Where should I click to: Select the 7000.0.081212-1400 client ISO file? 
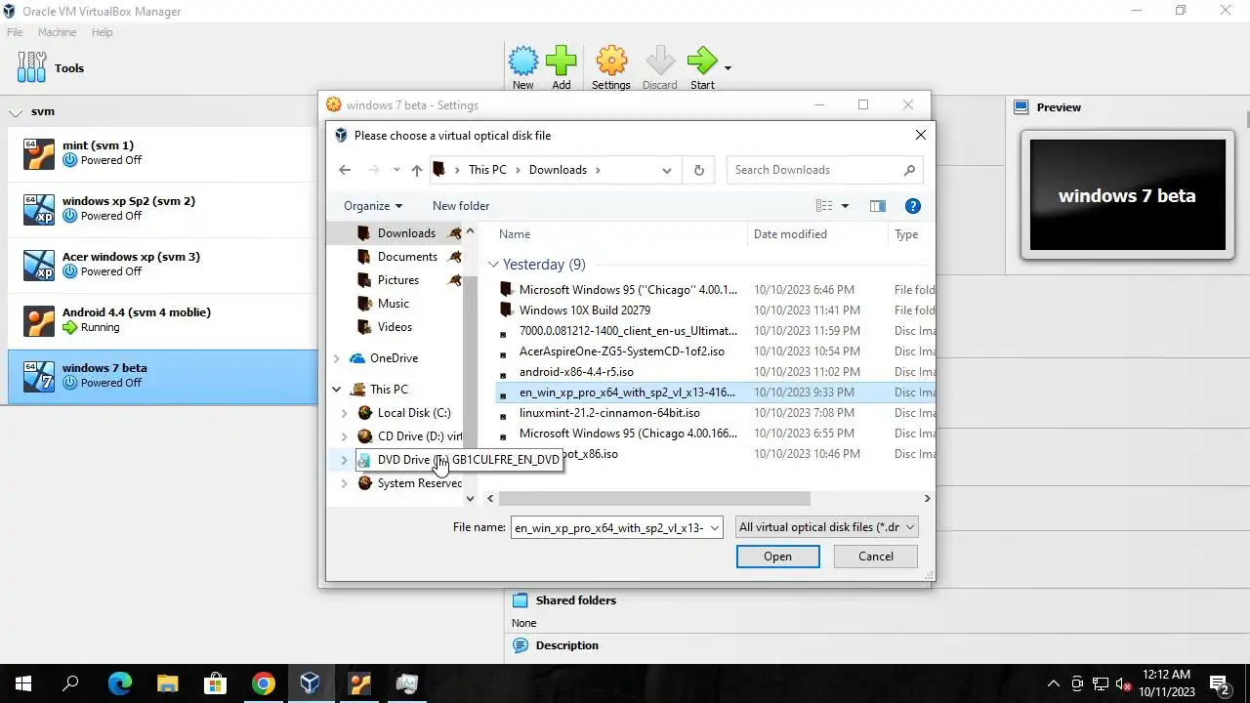coord(628,331)
